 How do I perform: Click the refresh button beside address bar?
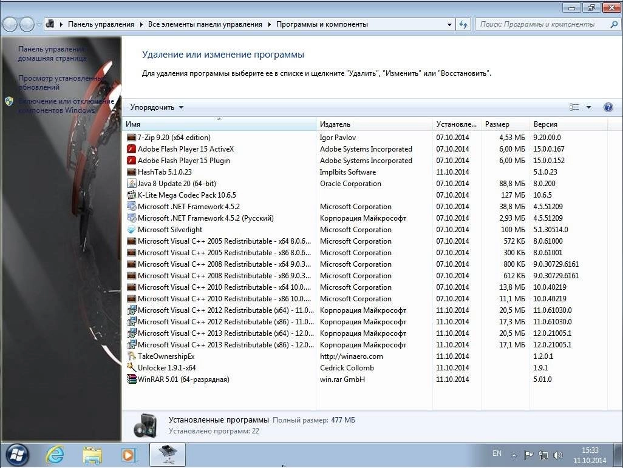coord(463,25)
